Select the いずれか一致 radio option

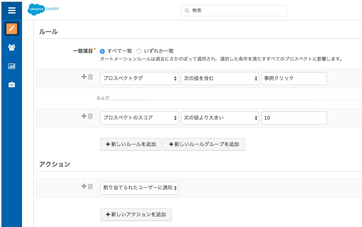(139, 51)
